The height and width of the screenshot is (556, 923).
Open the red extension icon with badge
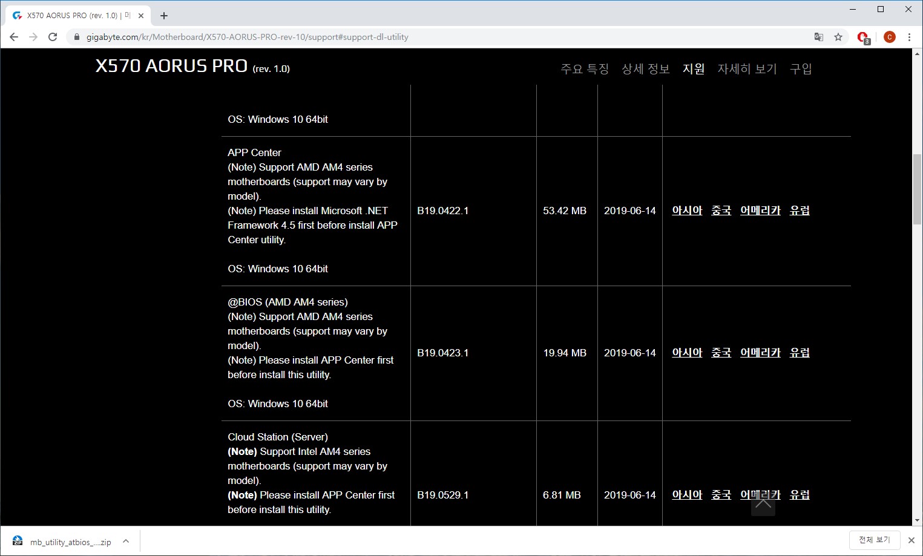(x=864, y=38)
